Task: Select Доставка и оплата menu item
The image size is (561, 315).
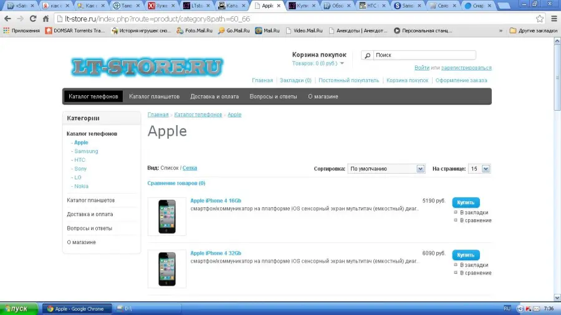Action: 214,96
